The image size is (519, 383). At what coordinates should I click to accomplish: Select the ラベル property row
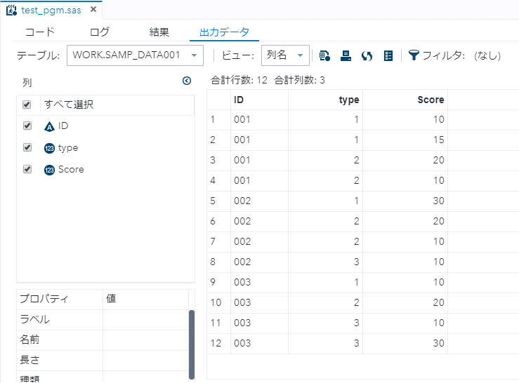coord(103,319)
